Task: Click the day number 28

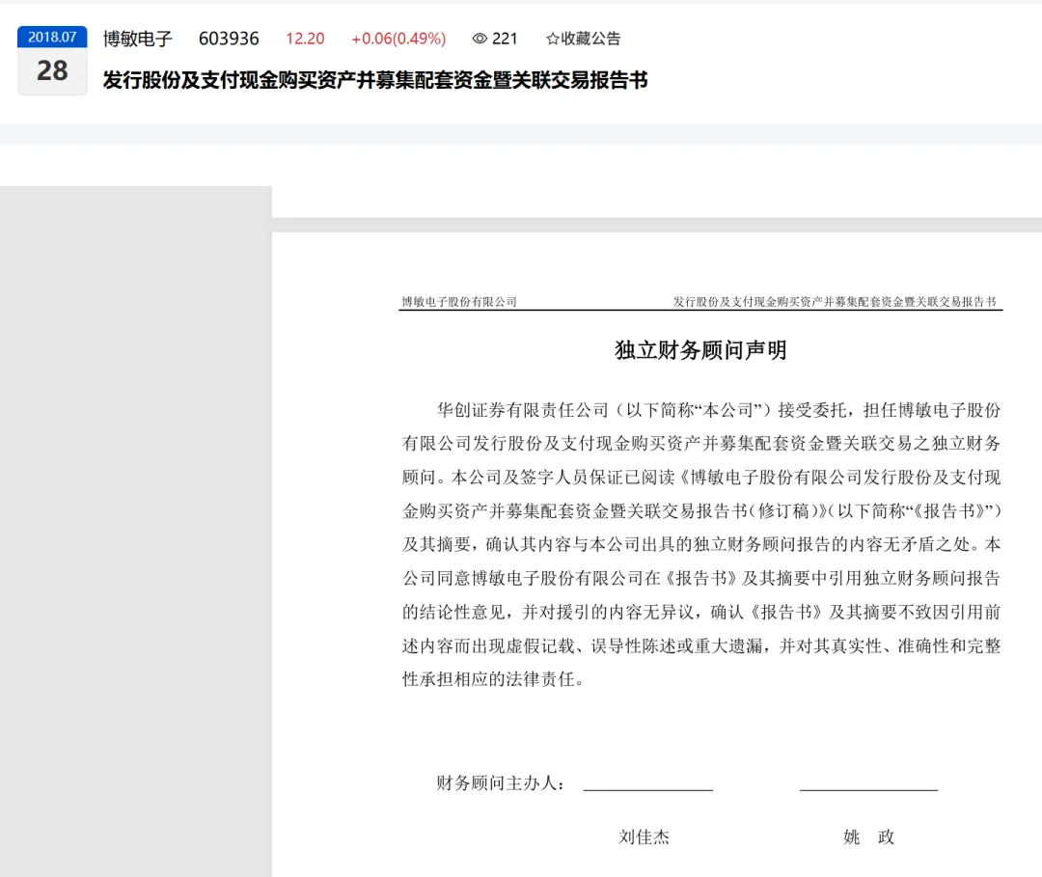Action: pos(52,70)
